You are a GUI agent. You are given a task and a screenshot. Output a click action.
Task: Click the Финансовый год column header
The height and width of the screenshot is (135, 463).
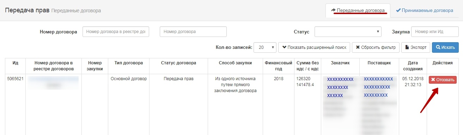[279, 66]
